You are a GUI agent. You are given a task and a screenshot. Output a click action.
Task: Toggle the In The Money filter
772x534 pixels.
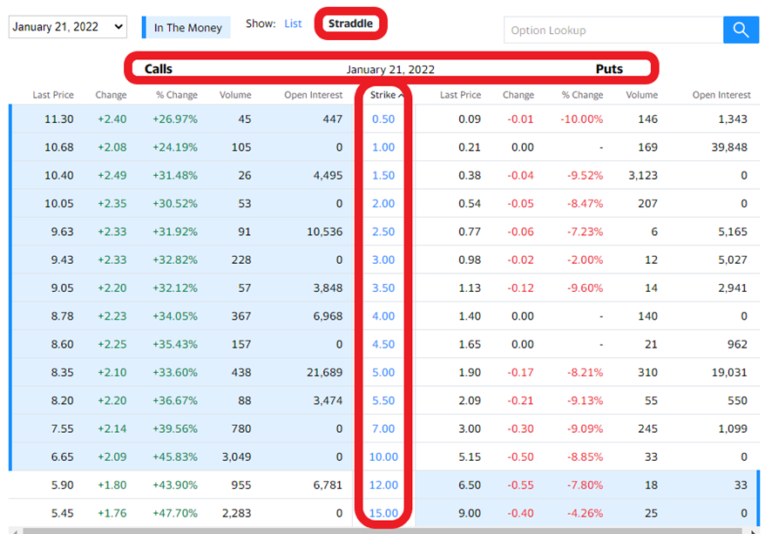(x=187, y=28)
